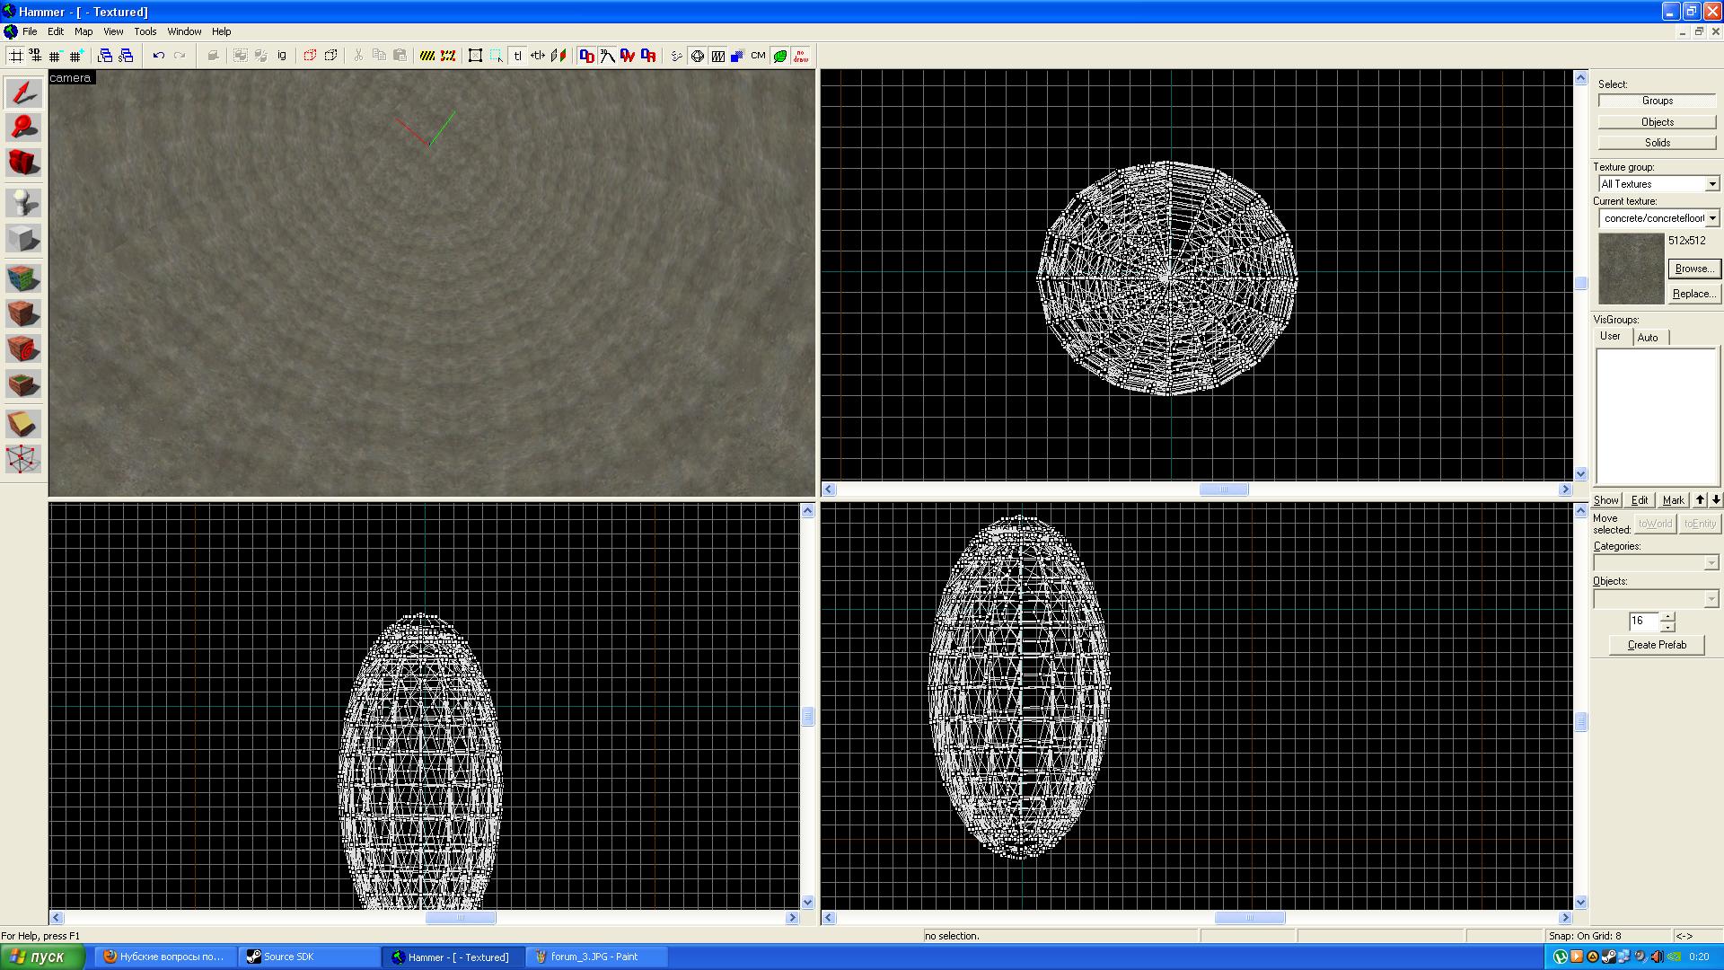Screen dimensions: 1724x970
Task: Expand the Texture group dropdown
Action: coord(1711,184)
